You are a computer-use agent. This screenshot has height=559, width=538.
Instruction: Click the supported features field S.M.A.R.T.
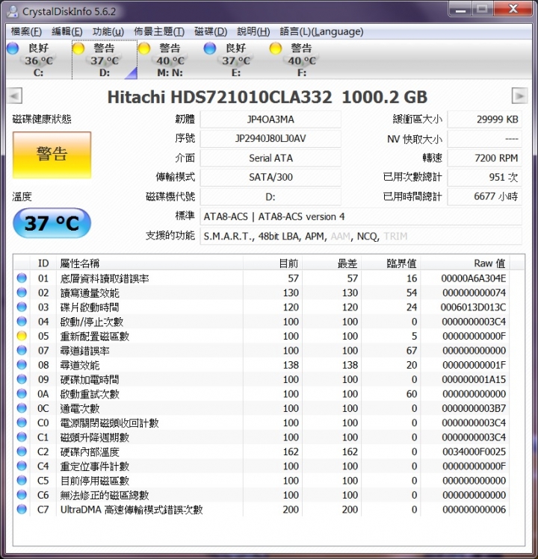361,236
